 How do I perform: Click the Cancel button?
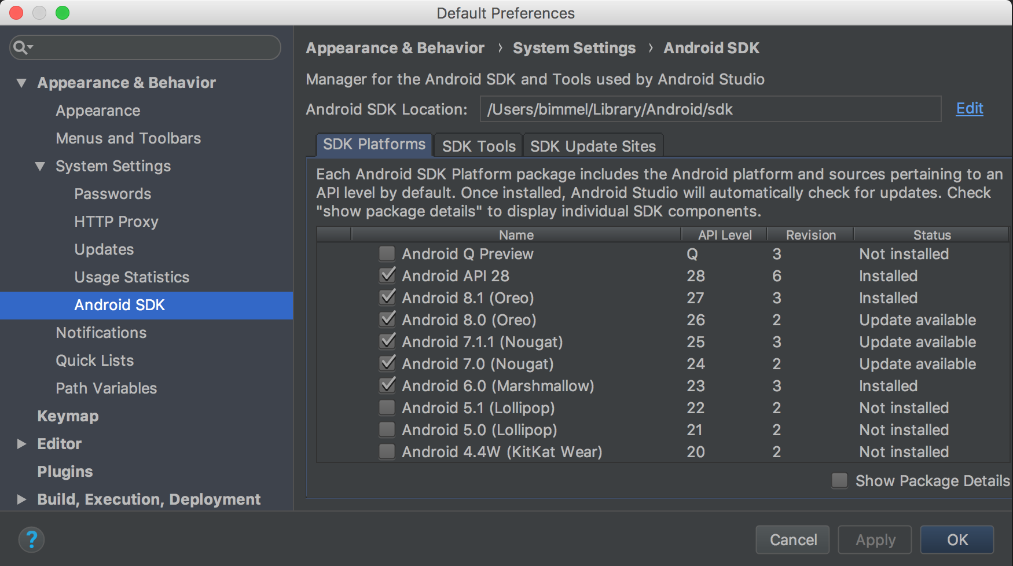tap(793, 540)
